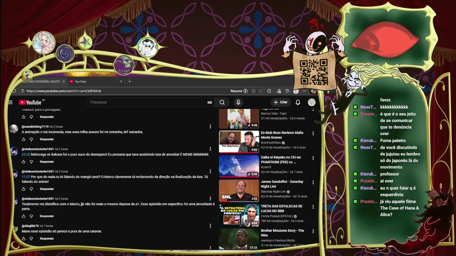The width and height of the screenshot is (456, 256).
Task: Open options for the 17:07 timestamp comment
Action: (210, 171)
